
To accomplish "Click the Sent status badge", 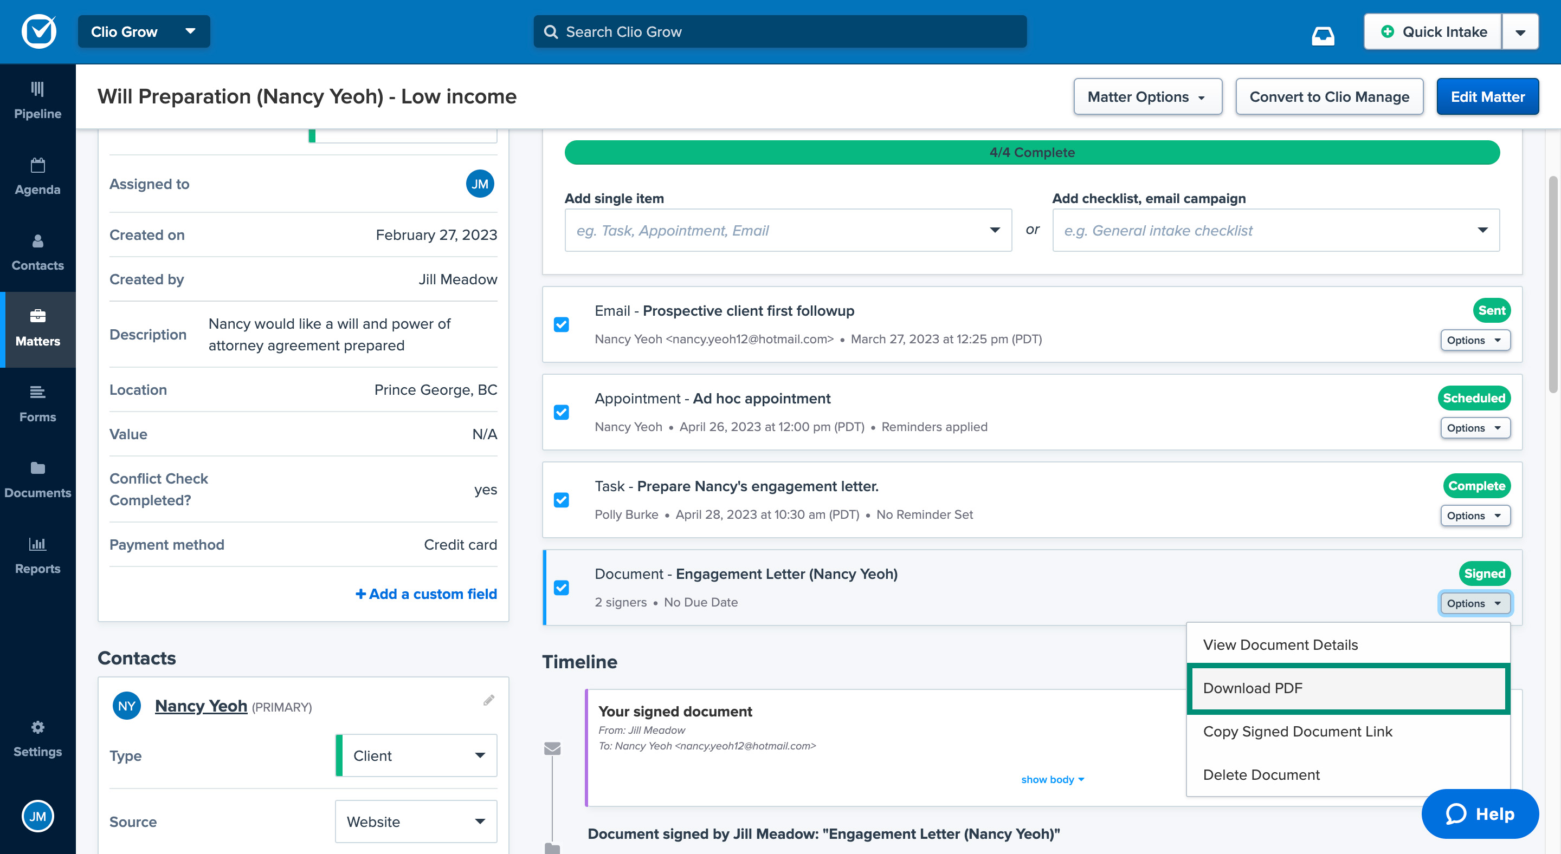I will pos(1491,310).
